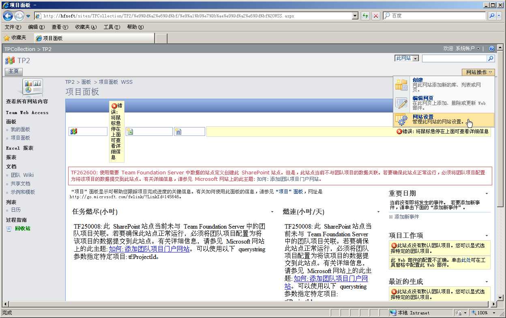The width and height of the screenshot is (506, 318).
Task: Open the recent pages dropdown arrow
Action: coord(28,16)
